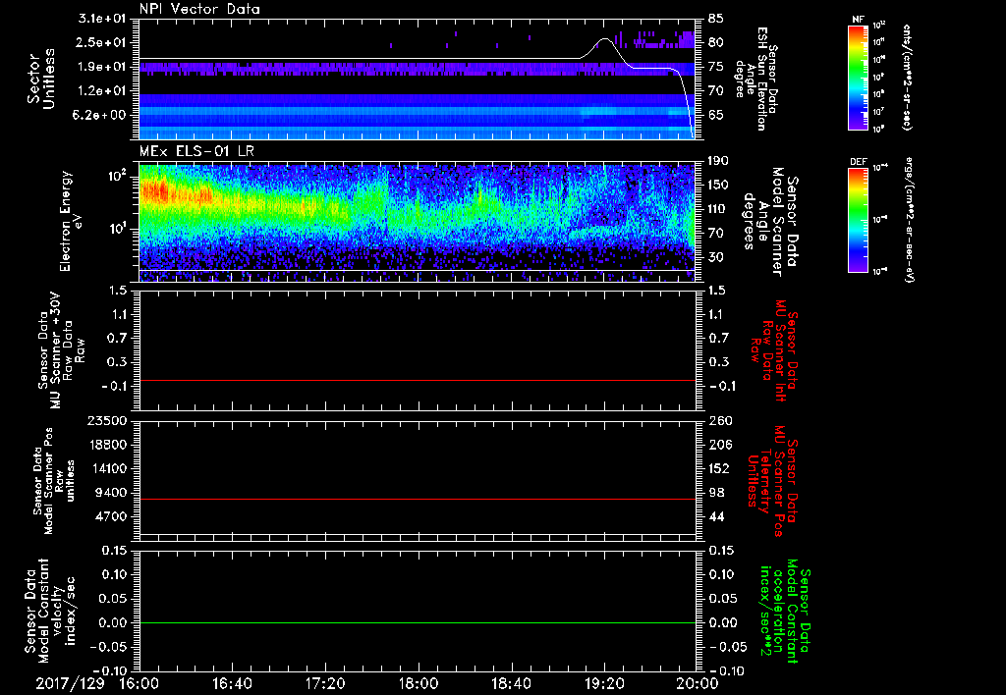This screenshot has width=1006, height=695.
Task: Click the "DEF" label above the color bar
Action: (858, 162)
